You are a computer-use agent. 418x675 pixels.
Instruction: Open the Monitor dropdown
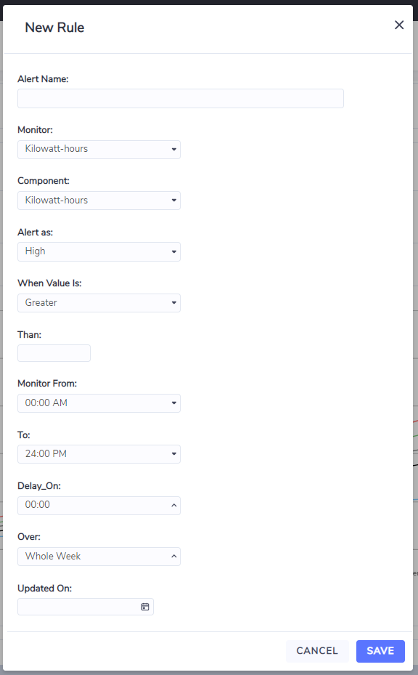99,150
